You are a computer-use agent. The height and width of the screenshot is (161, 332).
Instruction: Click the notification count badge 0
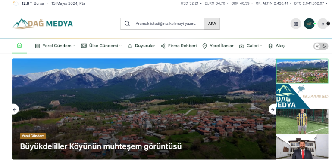[328, 24]
